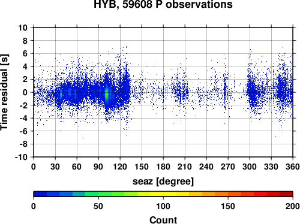Click the green density cluster near azimuth 38

pos(61,94)
